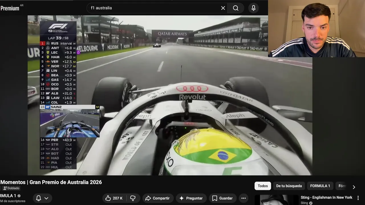Open options for Sting video suggestion
The width and height of the screenshot is (365, 205).
tap(358, 198)
